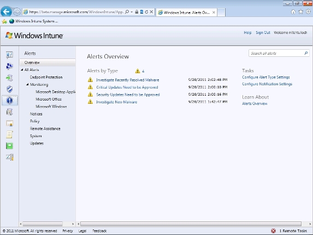The height and width of the screenshot is (235, 313).
Task: Collapse the All Alerts tree node
Action: [22, 70]
